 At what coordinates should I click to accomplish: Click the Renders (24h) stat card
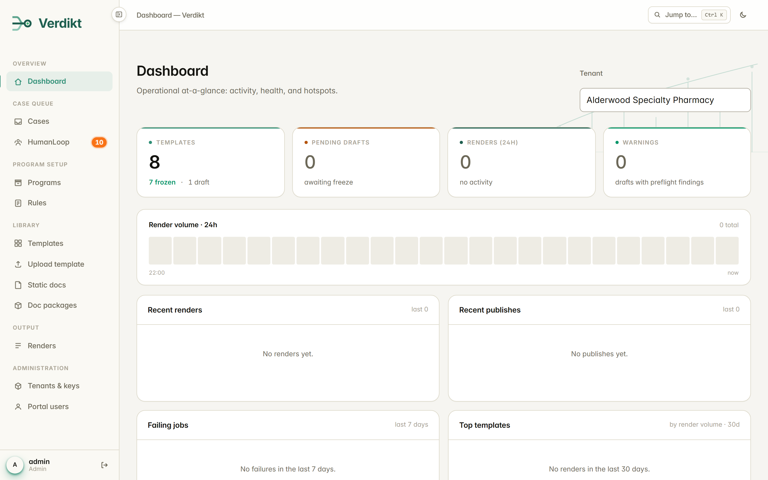pos(521,162)
